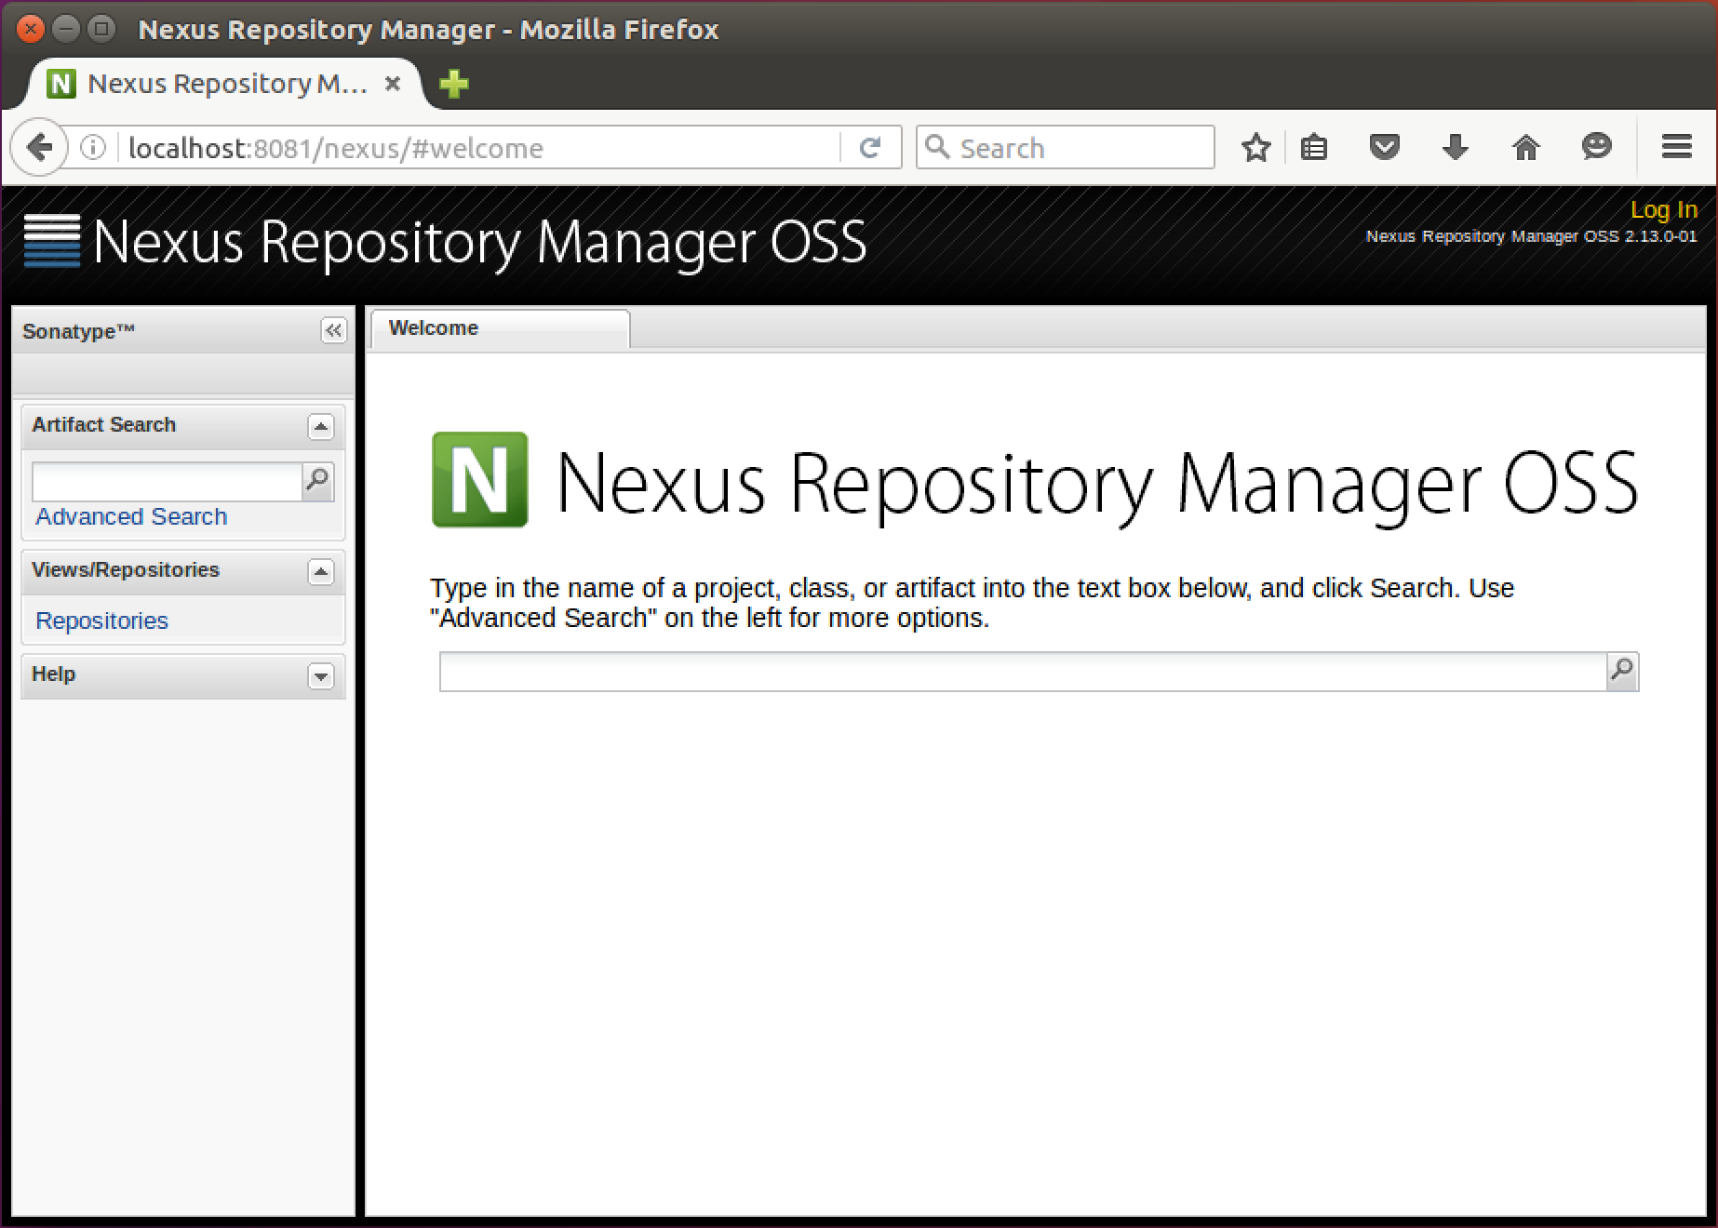1718x1228 pixels.
Task: Click the Sonatype™ panel title
Action: [x=79, y=331]
